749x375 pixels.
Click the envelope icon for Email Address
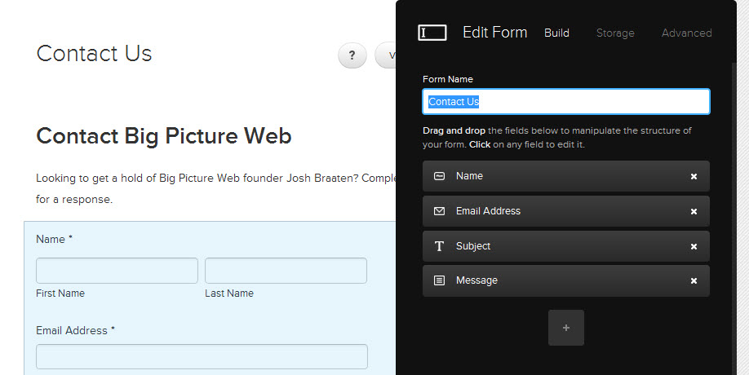439,211
